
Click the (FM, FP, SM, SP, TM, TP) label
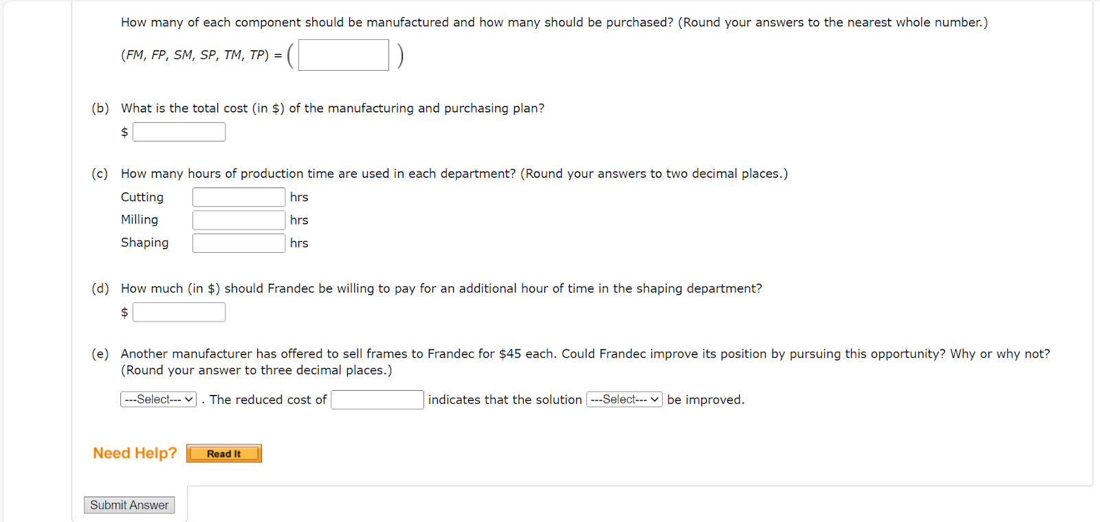(195, 55)
